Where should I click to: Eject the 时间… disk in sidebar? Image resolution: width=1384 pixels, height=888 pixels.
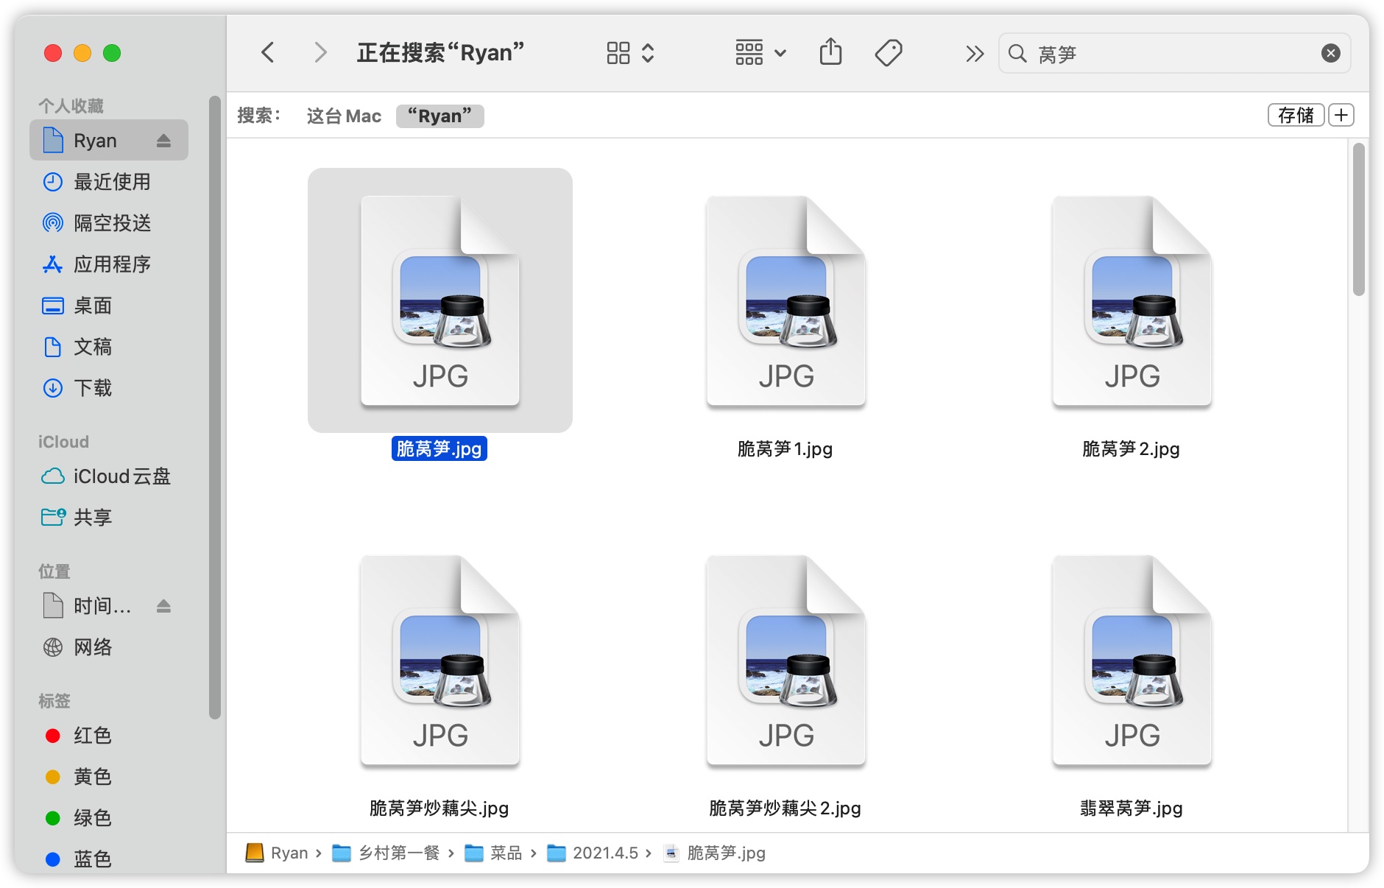pyautogui.click(x=163, y=606)
